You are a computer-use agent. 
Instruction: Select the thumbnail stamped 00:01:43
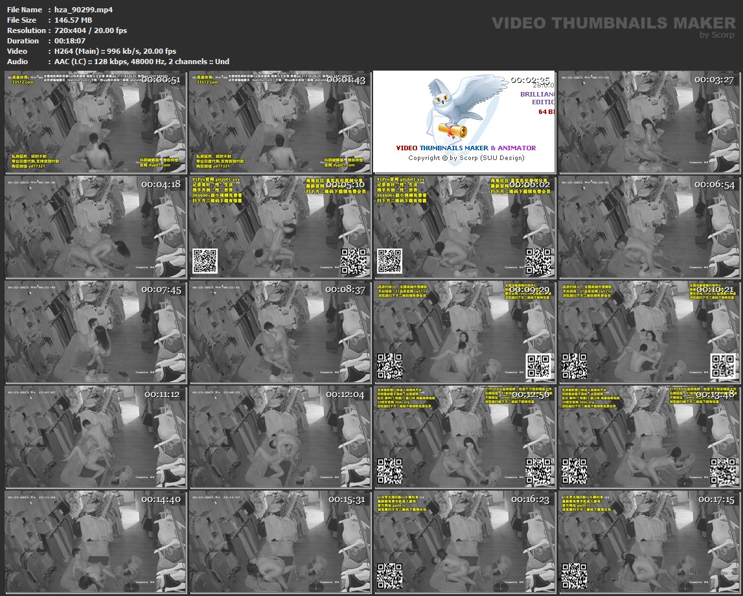(x=280, y=122)
